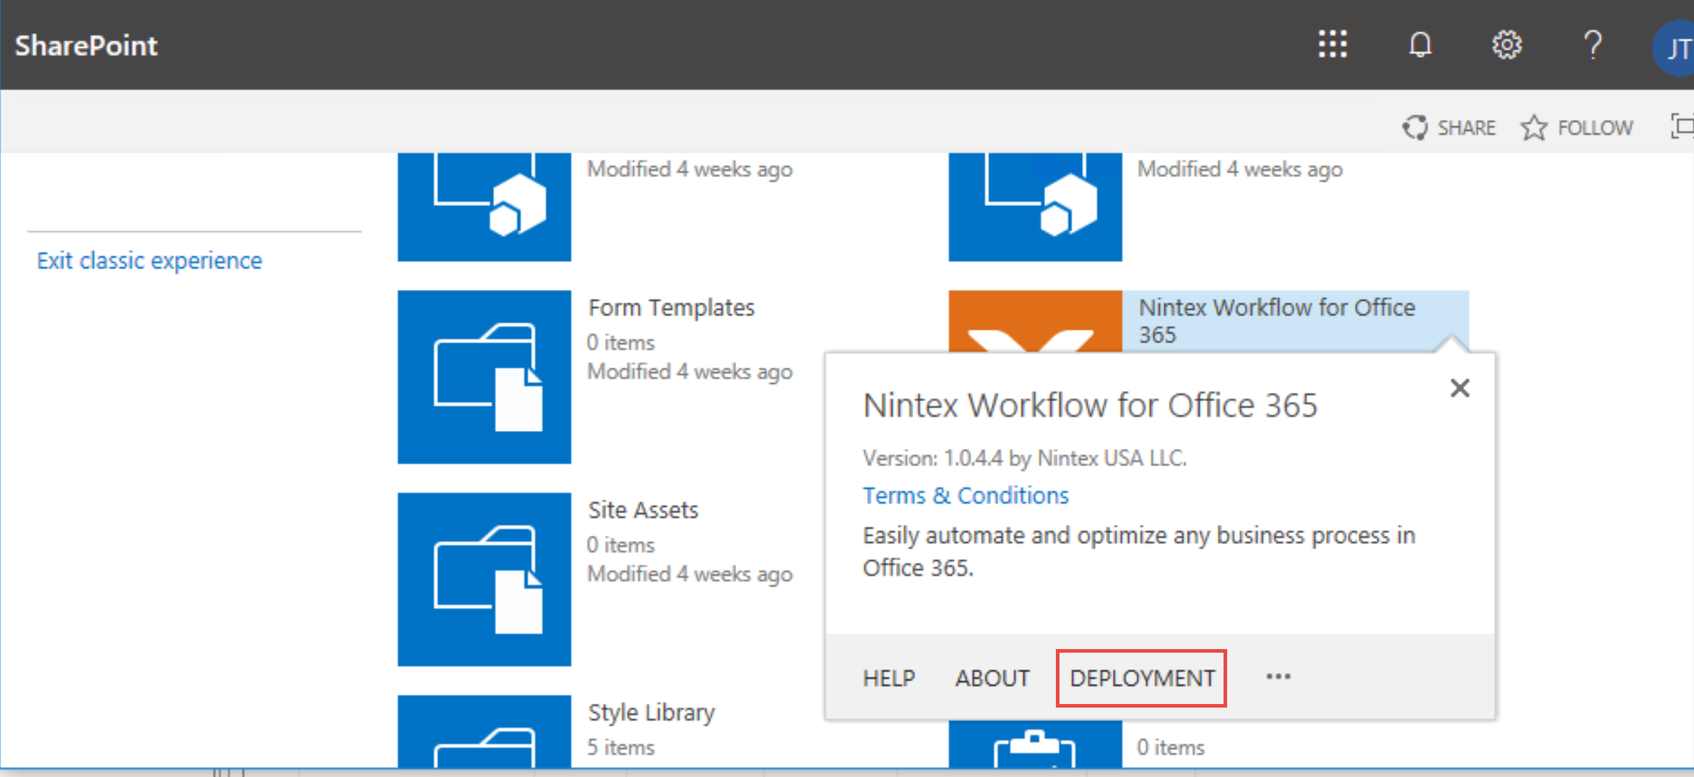Open the ellipsis menu in the popup

point(1278,678)
